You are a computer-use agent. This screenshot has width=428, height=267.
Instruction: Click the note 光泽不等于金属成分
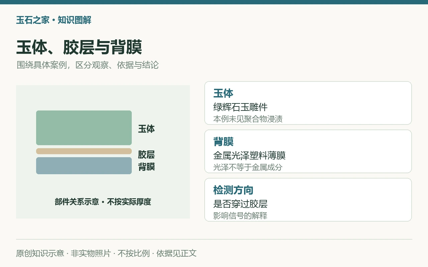click(x=248, y=167)
